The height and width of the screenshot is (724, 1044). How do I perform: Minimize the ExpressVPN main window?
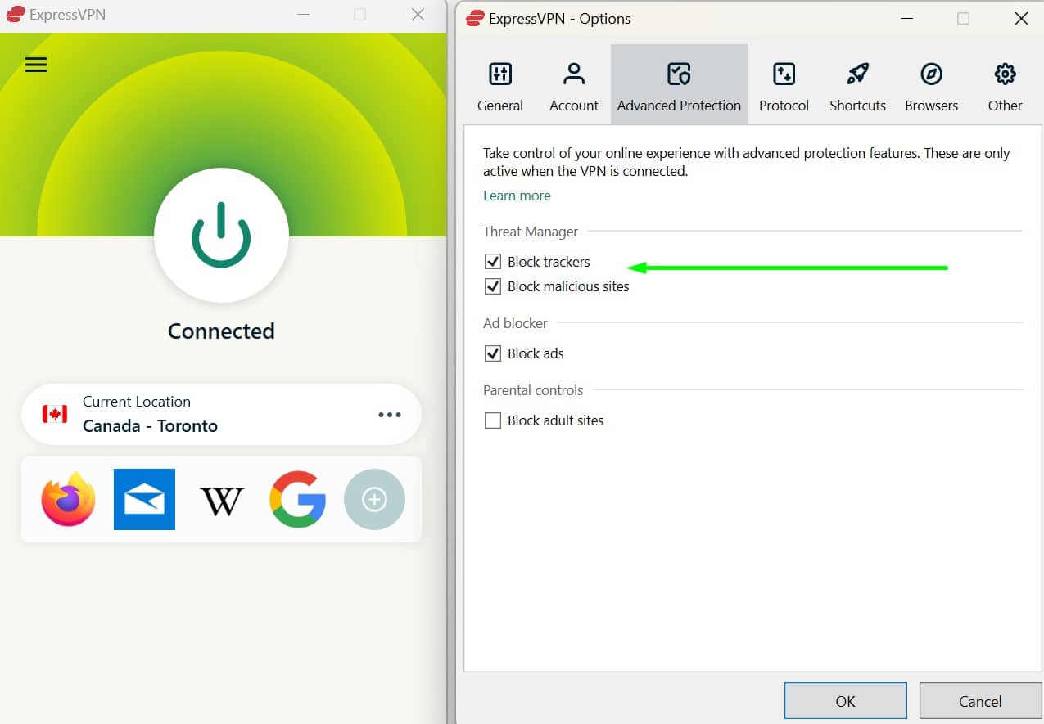coord(302,15)
